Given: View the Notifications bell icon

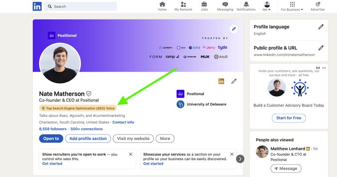Looking at the screenshot, I should click(246, 4).
